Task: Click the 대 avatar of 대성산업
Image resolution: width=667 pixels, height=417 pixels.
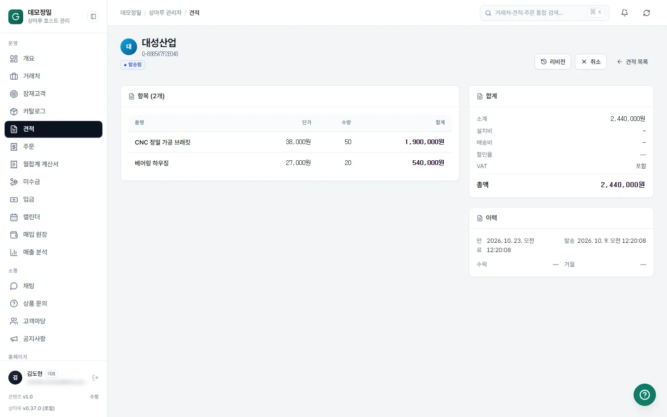Action: pos(129,47)
